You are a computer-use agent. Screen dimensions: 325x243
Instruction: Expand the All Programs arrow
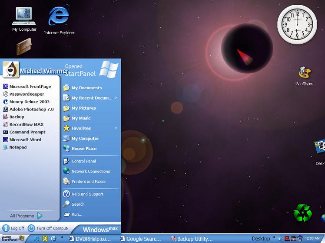40,216
